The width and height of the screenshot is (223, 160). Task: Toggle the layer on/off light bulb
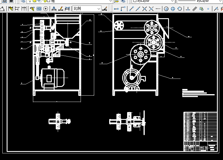click(30, 1)
